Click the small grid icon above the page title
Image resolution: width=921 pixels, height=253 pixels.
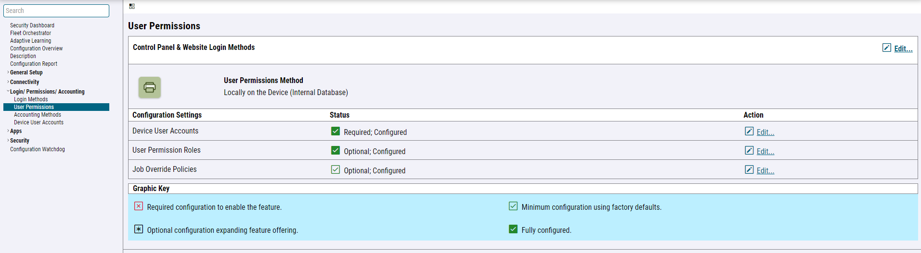pyautogui.click(x=132, y=6)
